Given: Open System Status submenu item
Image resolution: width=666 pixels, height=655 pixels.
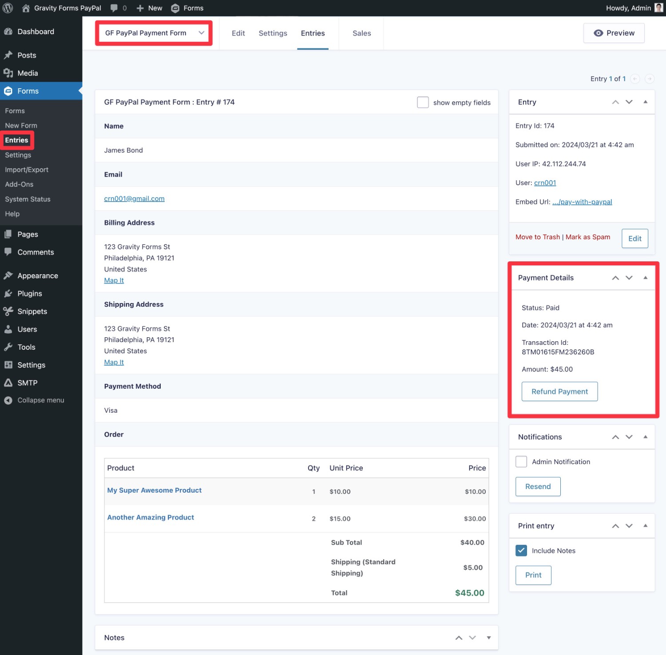Looking at the screenshot, I should pos(28,199).
